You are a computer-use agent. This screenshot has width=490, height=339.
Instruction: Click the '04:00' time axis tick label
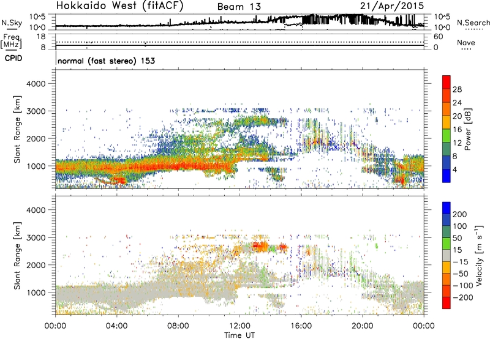point(116,326)
